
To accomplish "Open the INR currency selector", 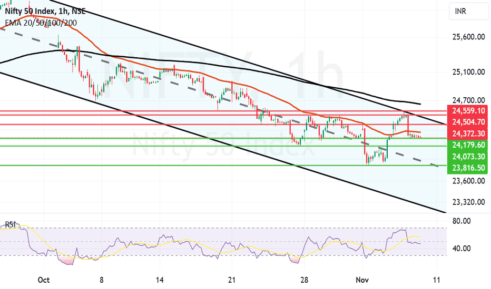I will click(x=468, y=12).
